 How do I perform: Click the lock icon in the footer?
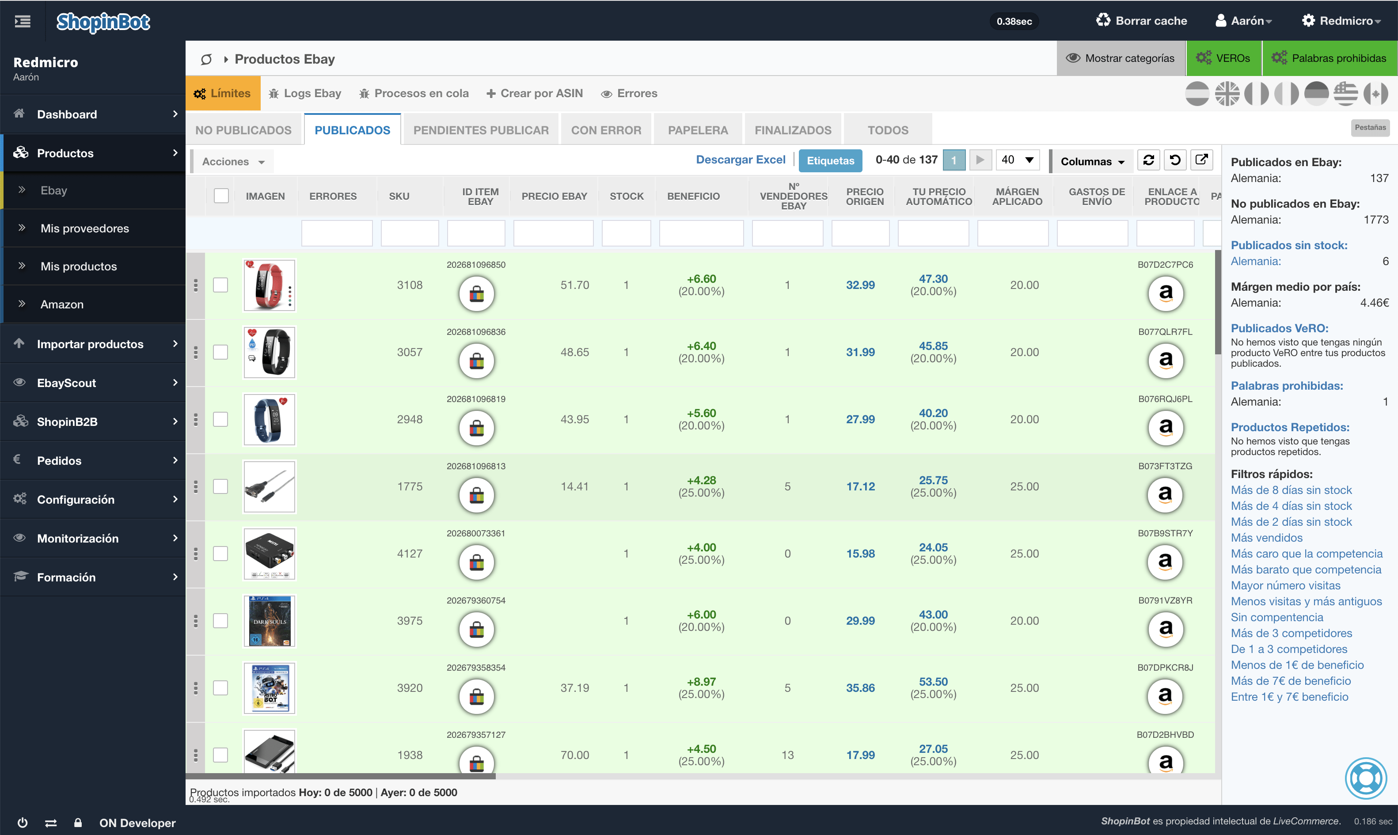[78, 823]
